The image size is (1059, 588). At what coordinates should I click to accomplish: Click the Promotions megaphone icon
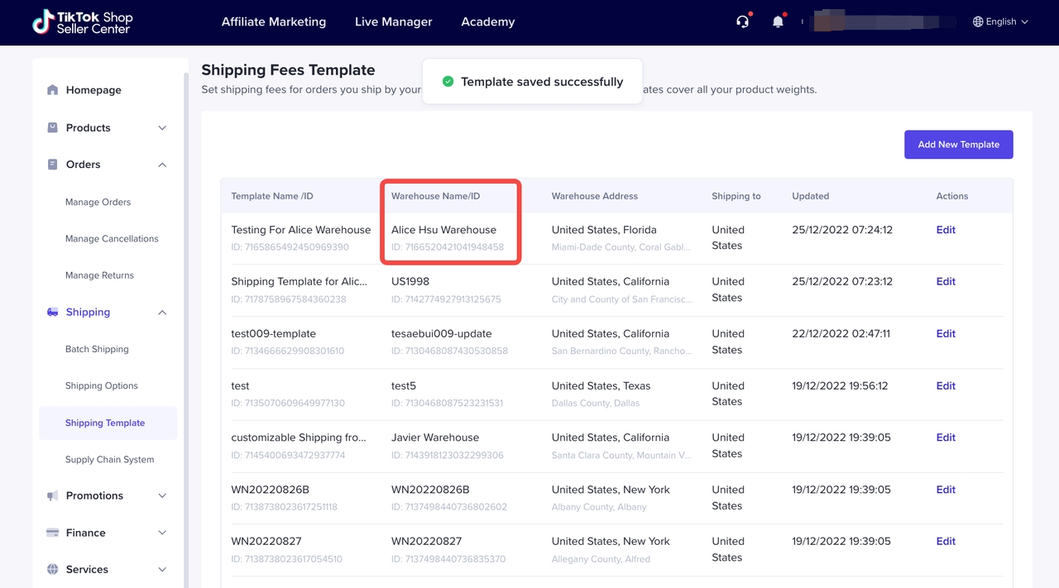pos(53,496)
